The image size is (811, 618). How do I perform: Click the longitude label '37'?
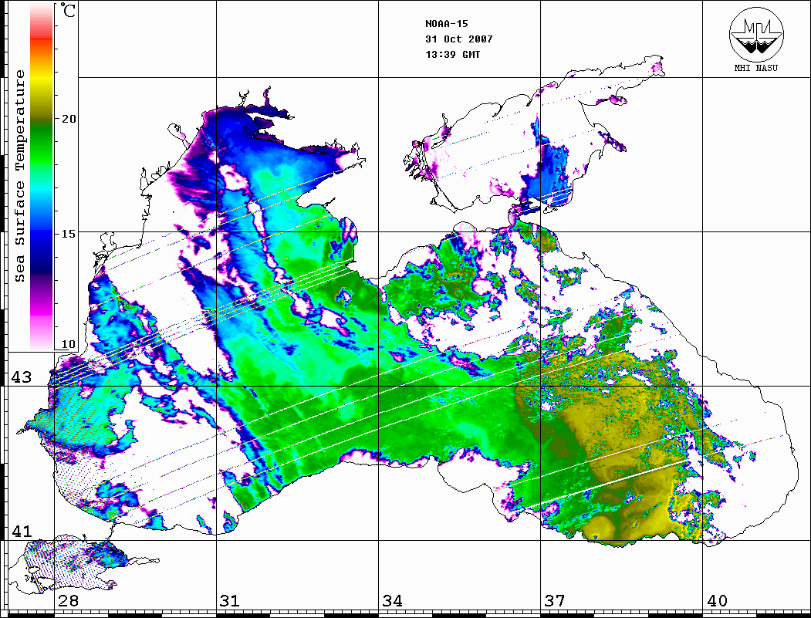click(555, 601)
